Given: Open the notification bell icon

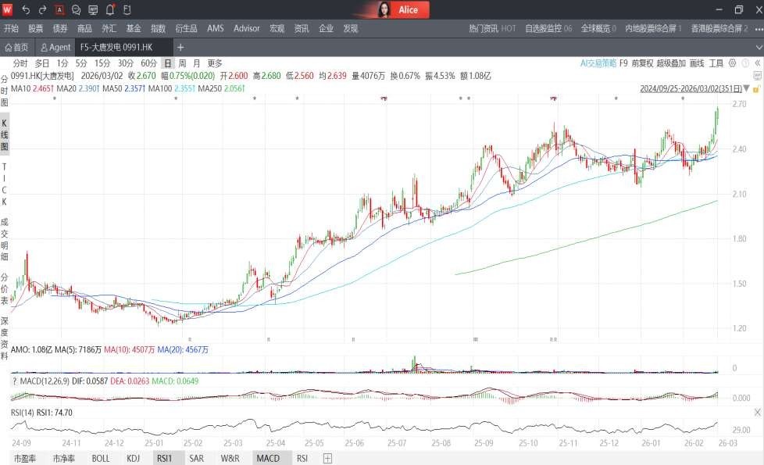Looking at the screenshot, I should 109,10.
